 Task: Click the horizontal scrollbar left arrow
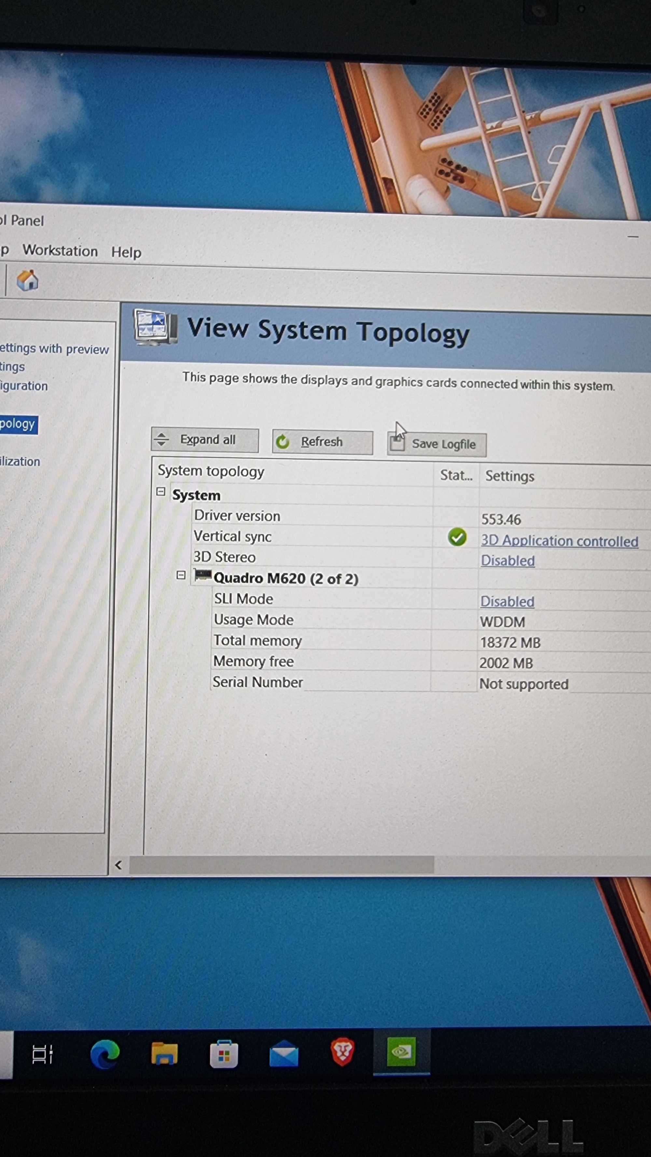118,865
